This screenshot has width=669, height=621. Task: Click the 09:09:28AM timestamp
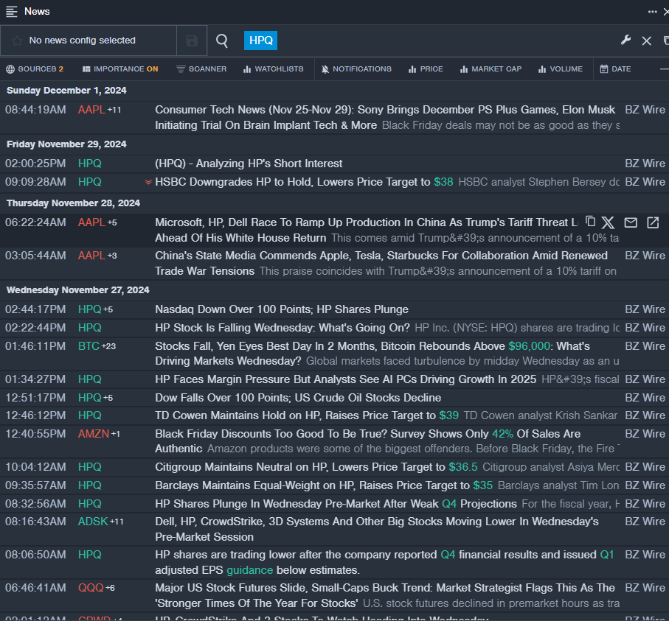click(x=35, y=182)
